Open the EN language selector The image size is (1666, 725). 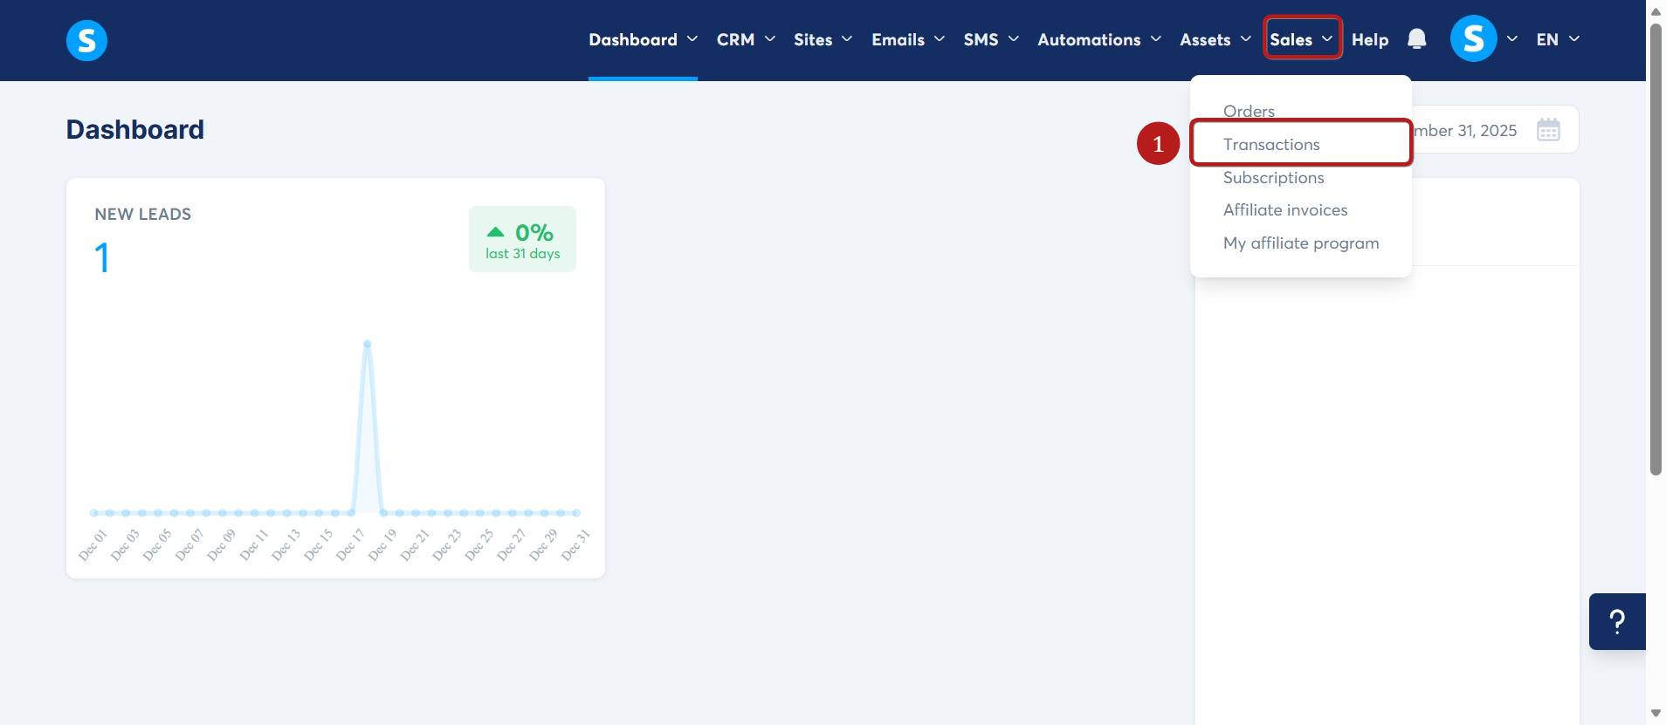pyautogui.click(x=1558, y=39)
